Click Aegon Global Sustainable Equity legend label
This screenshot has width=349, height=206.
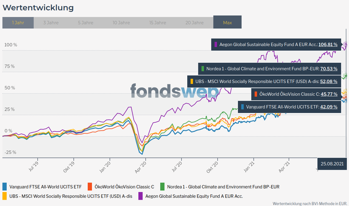click(195, 196)
